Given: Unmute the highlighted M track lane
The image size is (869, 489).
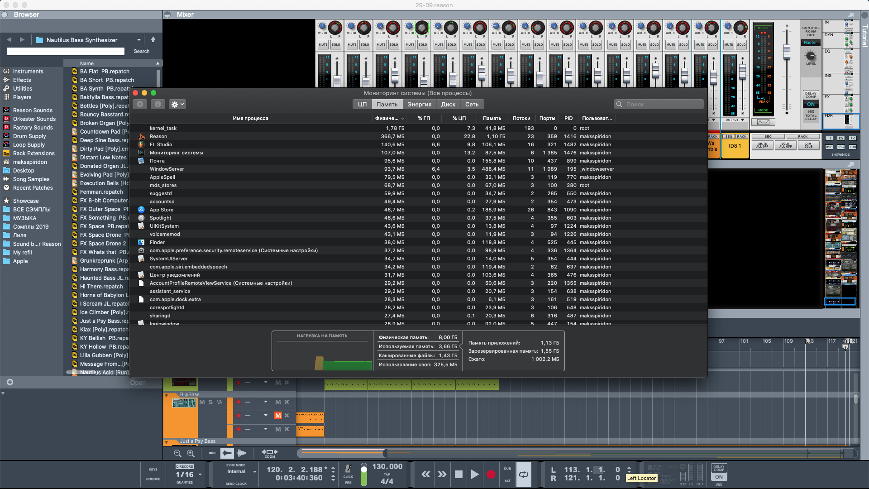Looking at the screenshot, I should (278, 416).
